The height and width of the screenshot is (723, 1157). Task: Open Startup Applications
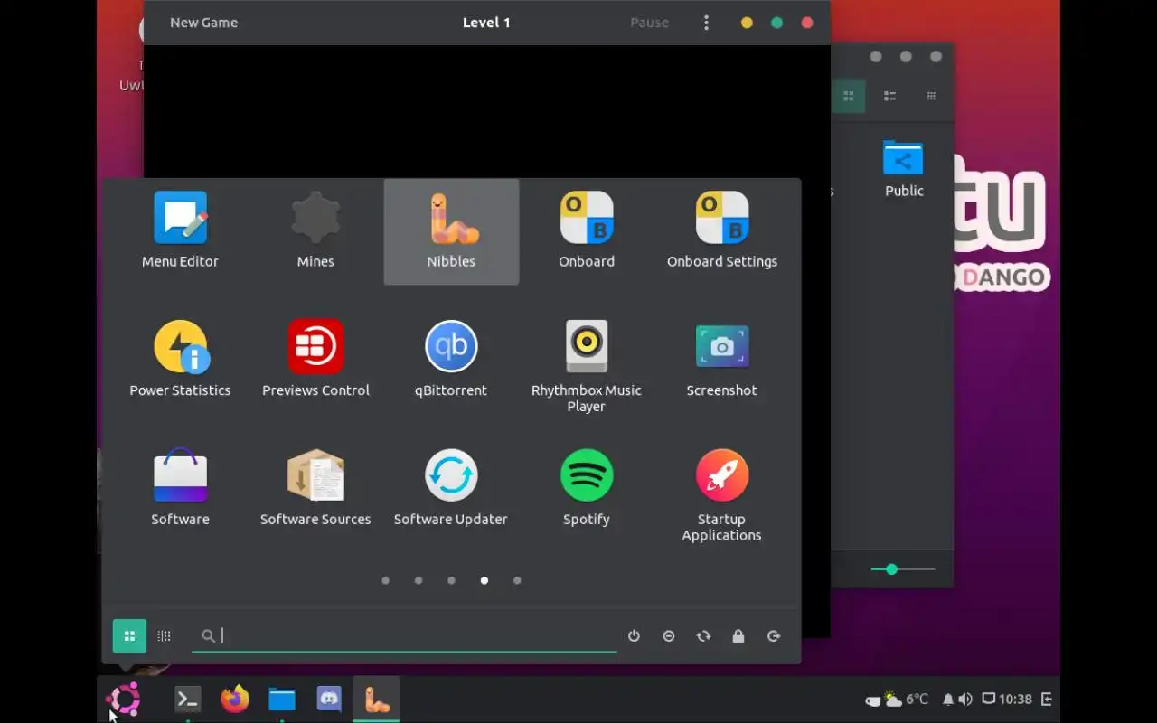click(x=722, y=495)
